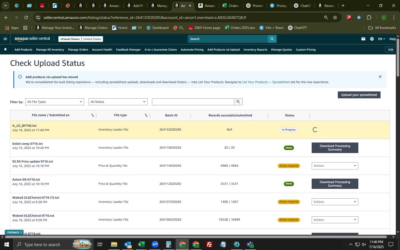Open Custom Pricing nav item
This screenshot has height=250, width=400.
306,49
